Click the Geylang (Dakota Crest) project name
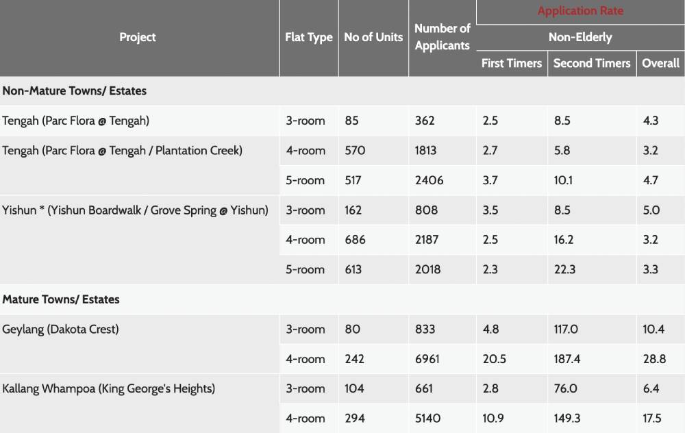Image resolution: width=685 pixels, height=433 pixels. [x=60, y=329]
